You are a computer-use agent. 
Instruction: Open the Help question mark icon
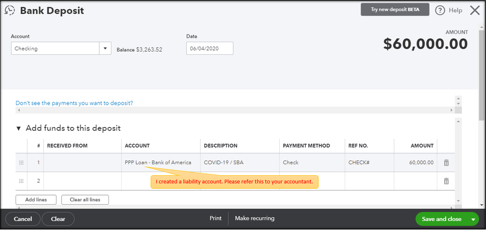(440, 10)
